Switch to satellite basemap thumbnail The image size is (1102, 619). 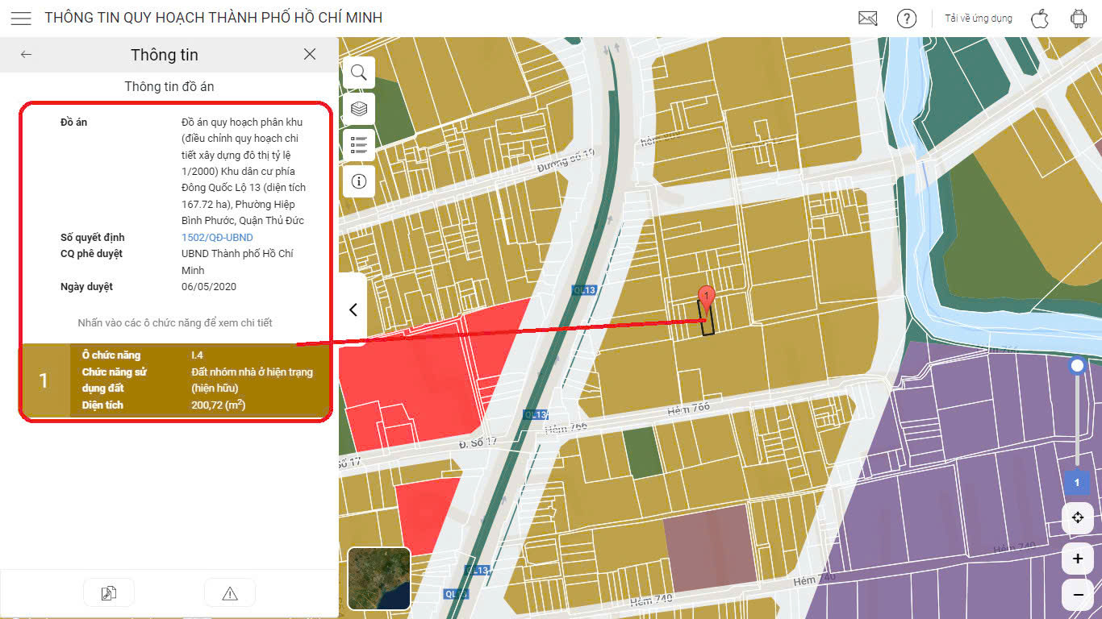(x=379, y=579)
